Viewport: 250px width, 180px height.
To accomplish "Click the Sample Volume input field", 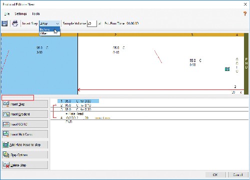I will click(92, 23).
